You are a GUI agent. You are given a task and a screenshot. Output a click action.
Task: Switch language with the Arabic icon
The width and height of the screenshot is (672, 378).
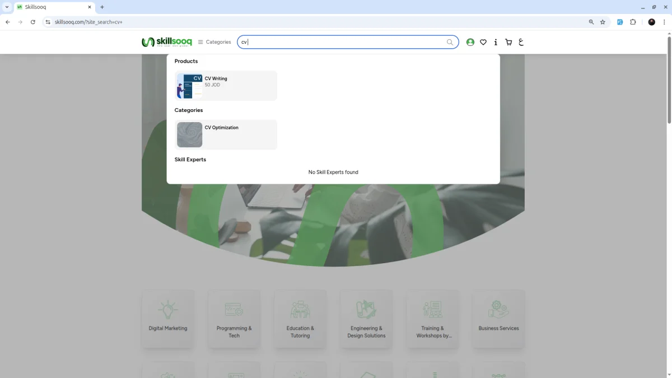tap(521, 42)
